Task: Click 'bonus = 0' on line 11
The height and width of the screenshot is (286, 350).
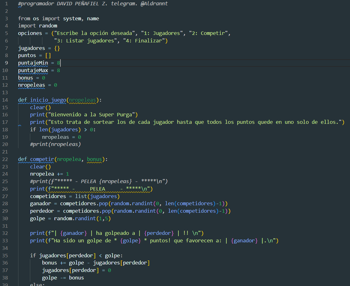Action: [31, 78]
